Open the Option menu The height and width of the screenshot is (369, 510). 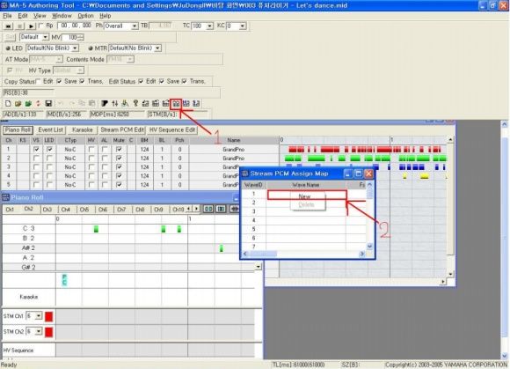(x=85, y=16)
